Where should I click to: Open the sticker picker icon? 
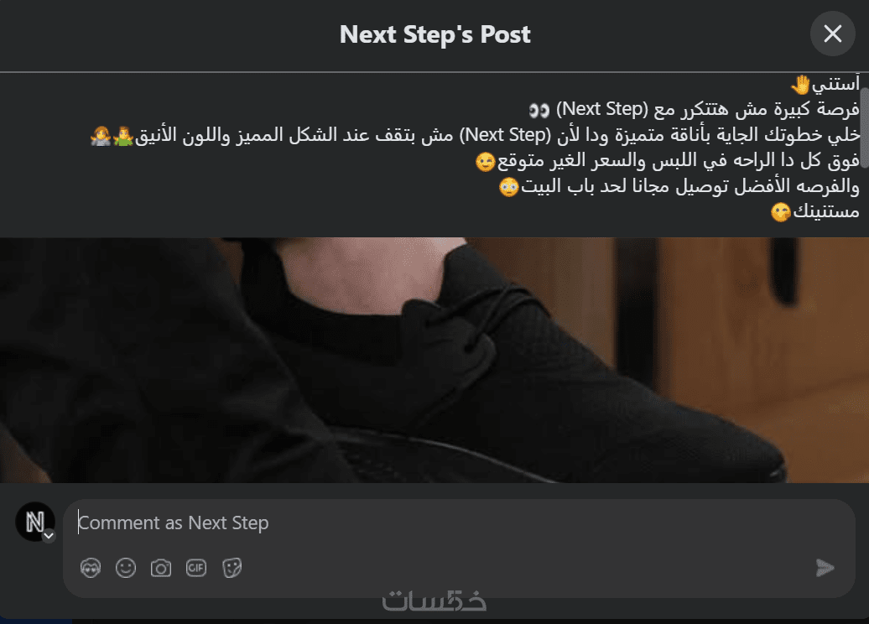click(232, 568)
